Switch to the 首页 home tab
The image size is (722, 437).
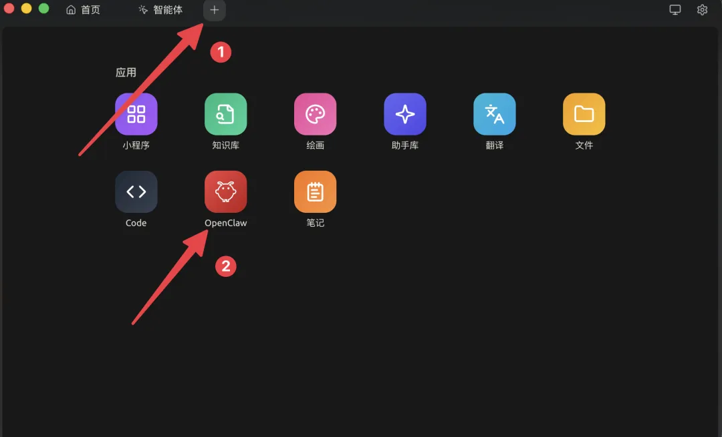coord(84,9)
